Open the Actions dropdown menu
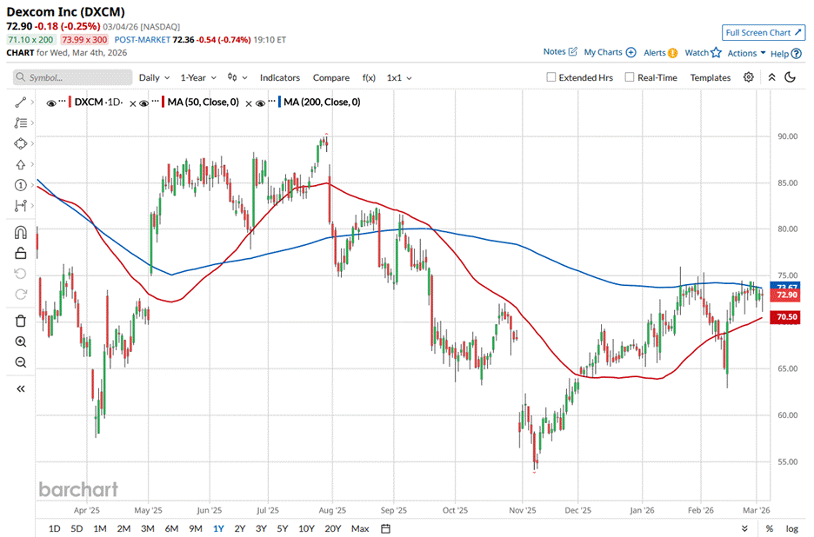 tap(746, 53)
